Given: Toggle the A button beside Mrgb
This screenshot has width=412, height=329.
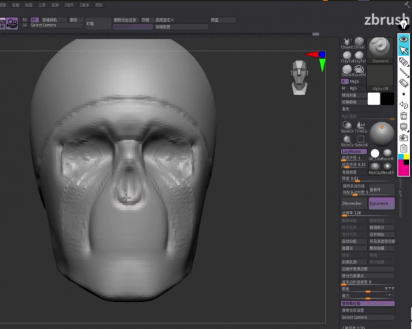Looking at the screenshot, I should coord(345,82).
